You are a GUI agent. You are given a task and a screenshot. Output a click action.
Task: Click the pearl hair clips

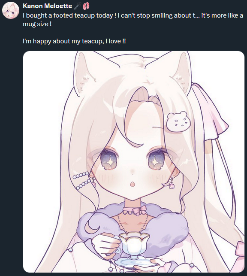[x=82, y=180]
